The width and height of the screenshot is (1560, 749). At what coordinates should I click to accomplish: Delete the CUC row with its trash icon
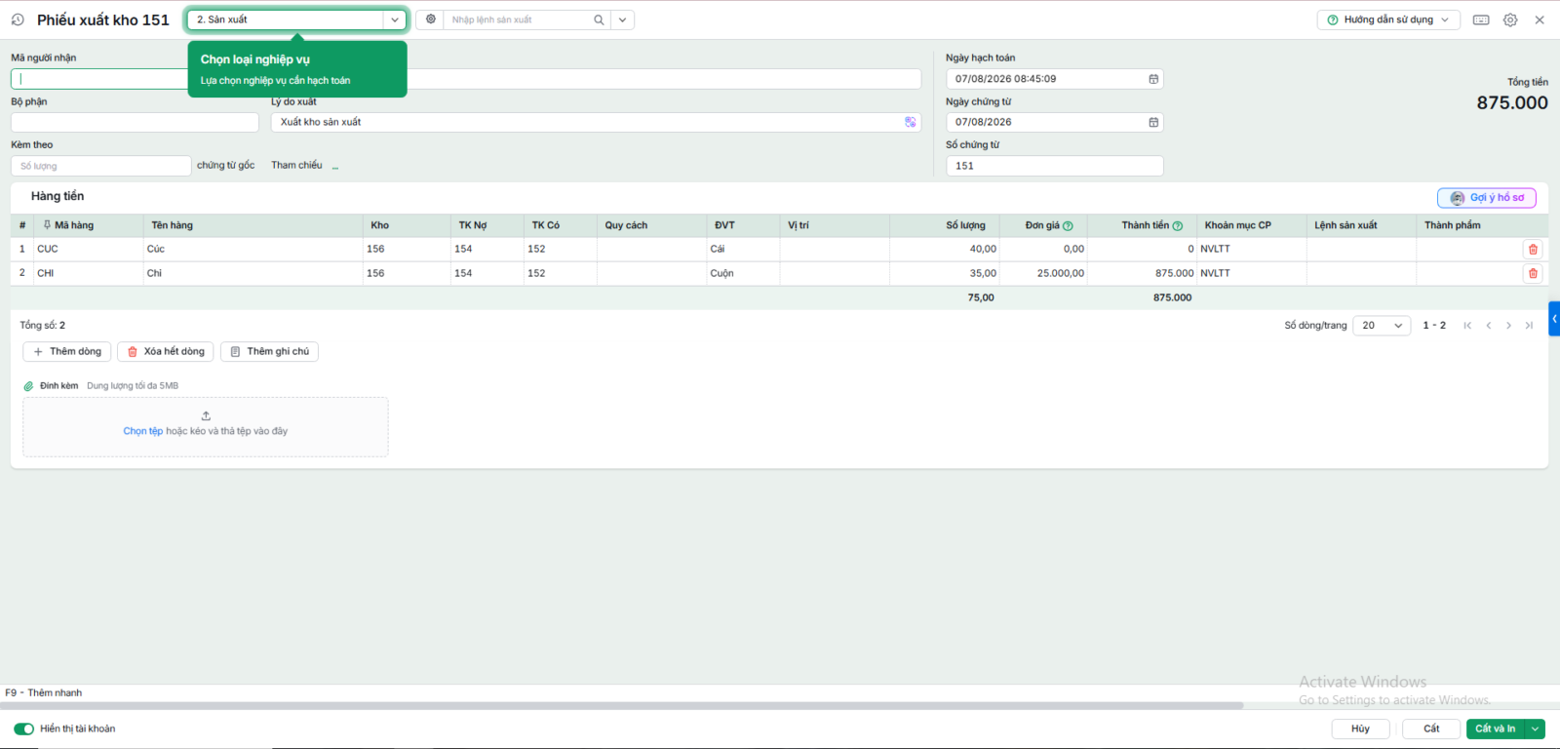coord(1533,250)
